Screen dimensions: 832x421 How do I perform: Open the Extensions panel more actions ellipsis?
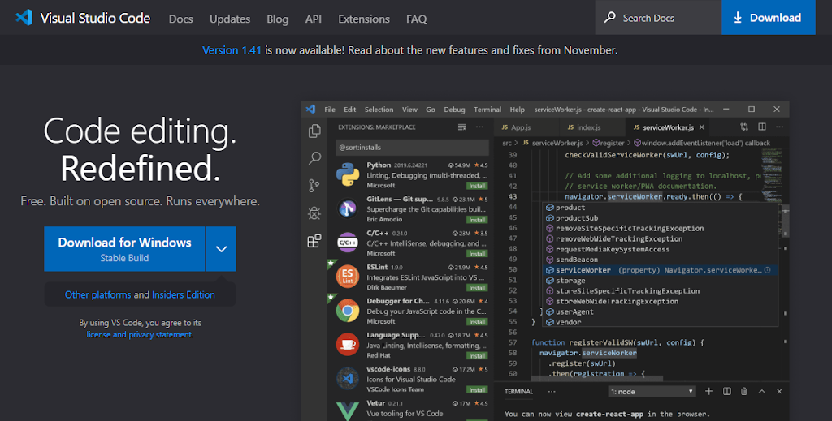(x=479, y=127)
